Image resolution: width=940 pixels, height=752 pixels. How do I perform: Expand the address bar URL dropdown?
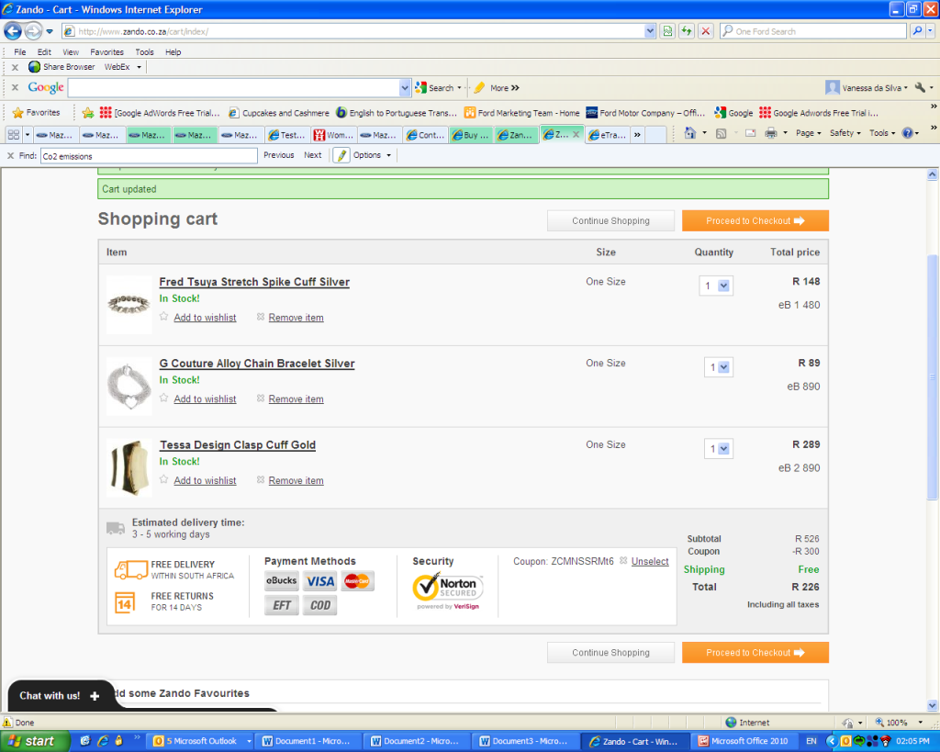[651, 31]
